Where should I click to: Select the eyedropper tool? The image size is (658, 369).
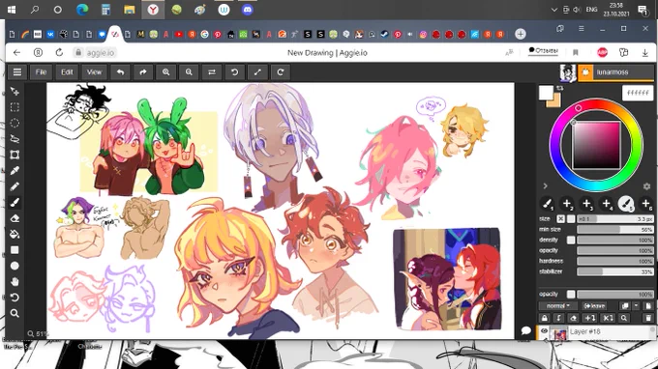(x=15, y=170)
